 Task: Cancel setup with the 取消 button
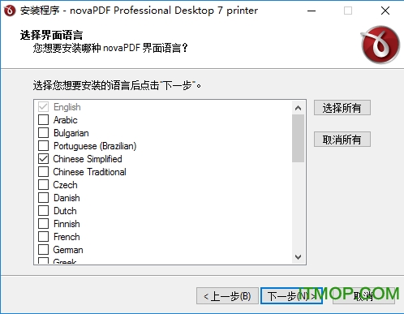point(363,296)
